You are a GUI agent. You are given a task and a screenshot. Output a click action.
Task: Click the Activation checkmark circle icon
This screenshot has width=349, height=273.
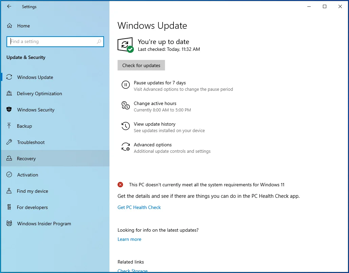(9, 174)
